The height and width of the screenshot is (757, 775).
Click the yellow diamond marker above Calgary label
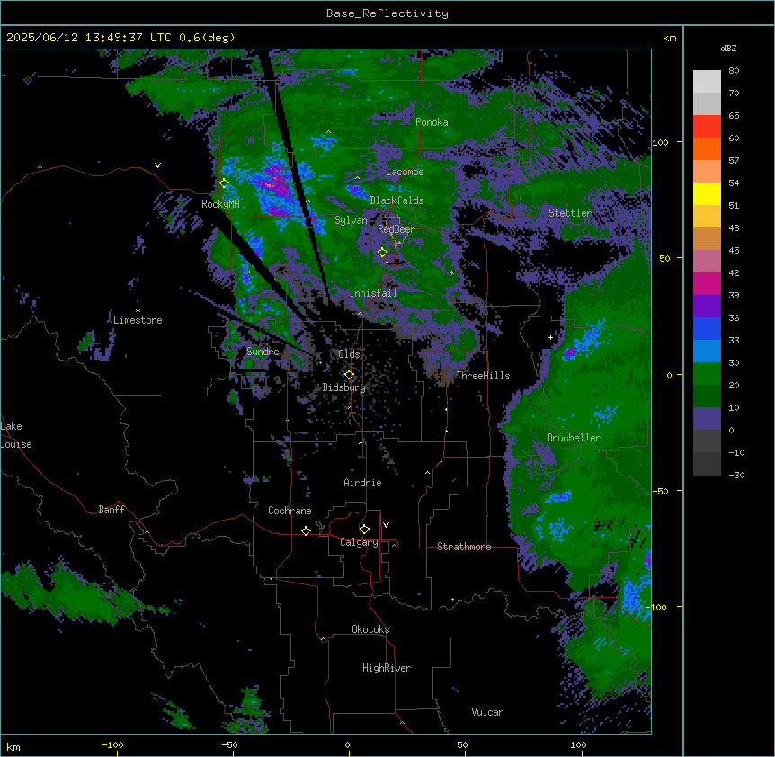point(364,530)
